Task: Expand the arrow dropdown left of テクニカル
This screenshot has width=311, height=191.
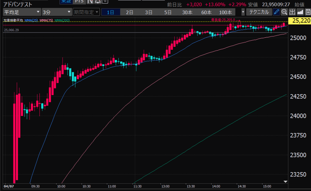Action: 243,12
